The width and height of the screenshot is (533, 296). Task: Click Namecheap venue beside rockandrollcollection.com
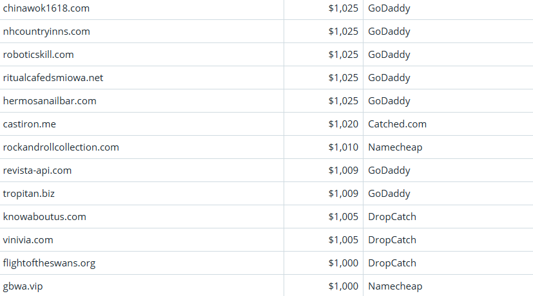pos(395,147)
